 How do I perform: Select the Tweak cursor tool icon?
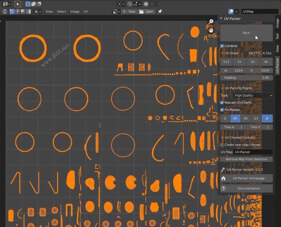point(18,4)
